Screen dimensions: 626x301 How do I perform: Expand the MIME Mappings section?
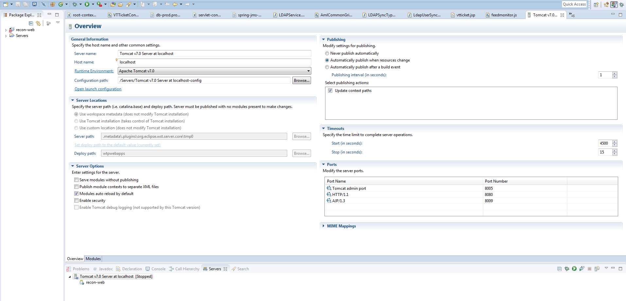(x=323, y=226)
